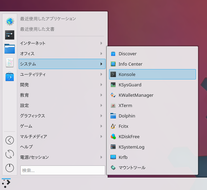The image size is (207, 190).
Task: Launch マウントツール
Action: 152,168
